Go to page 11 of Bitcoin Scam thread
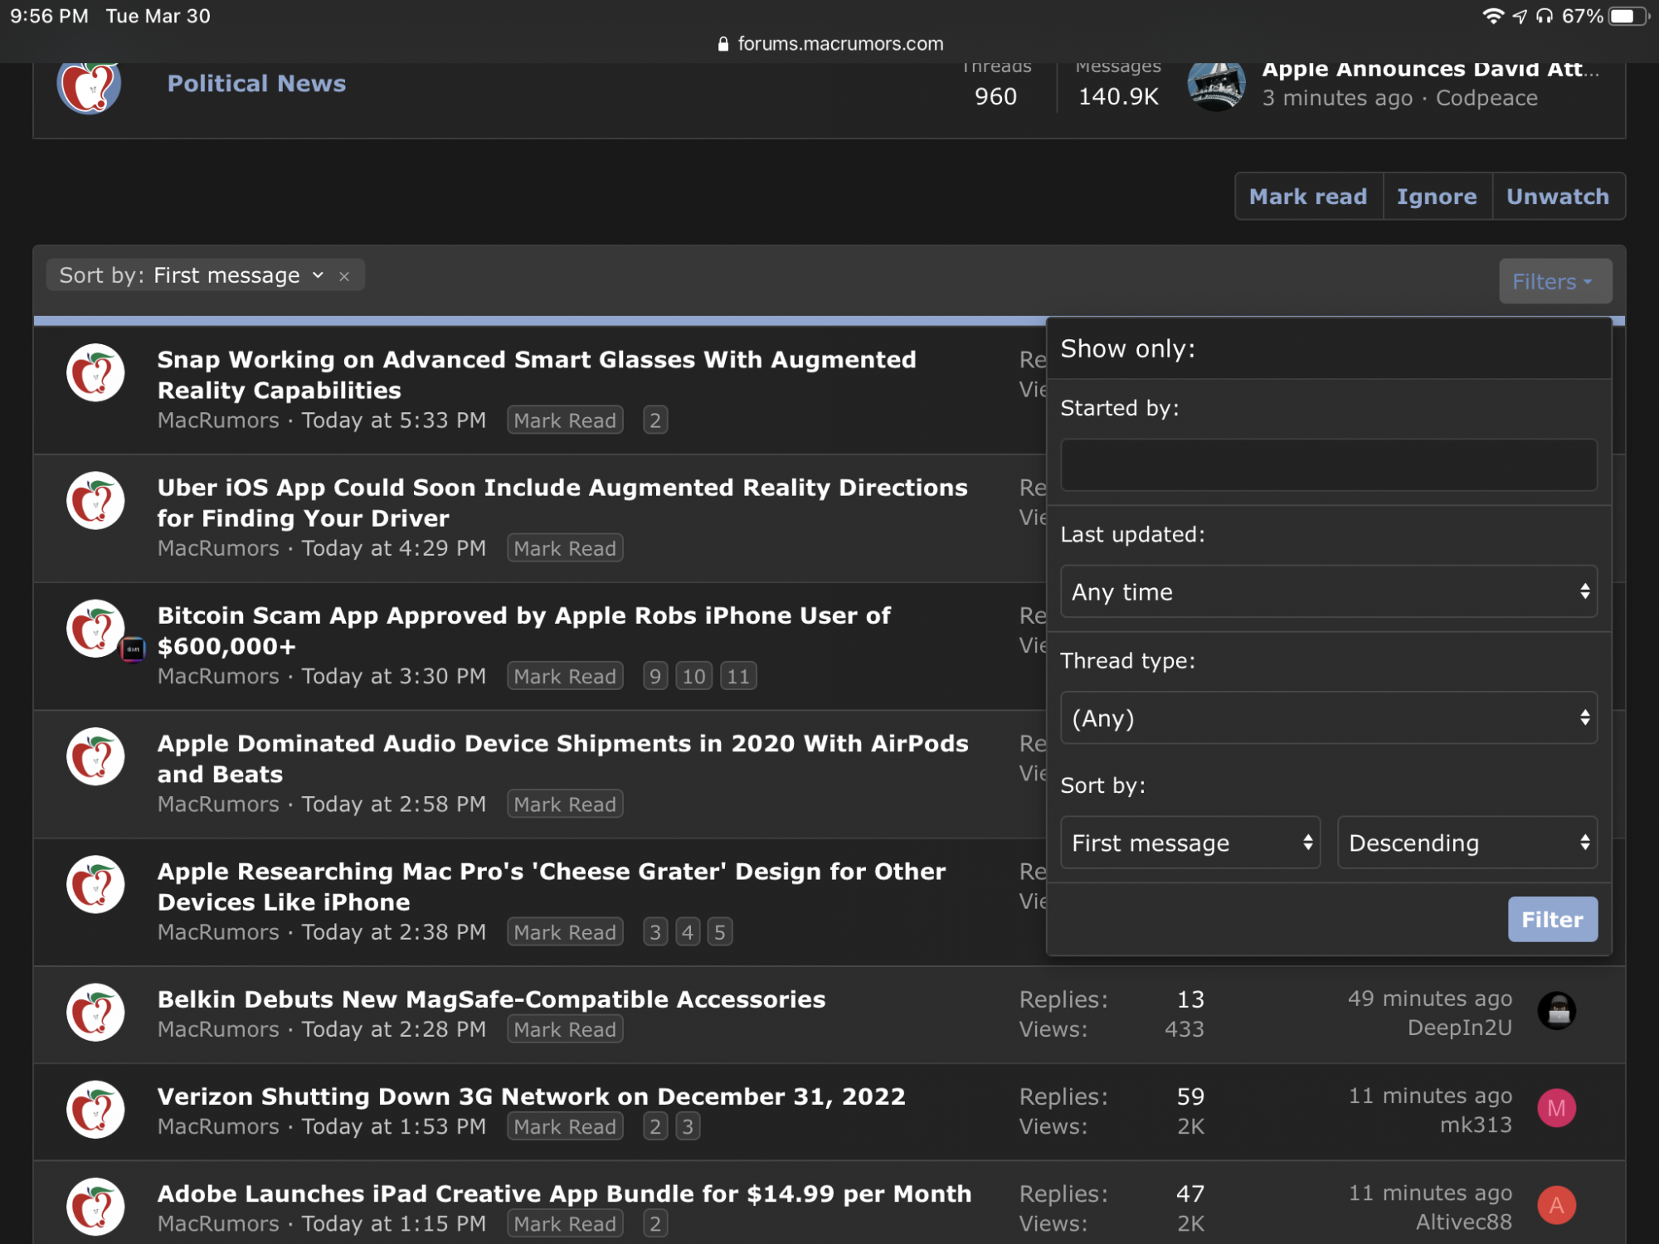Viewport: 1659px width, 1244px height. [x=737, y=677]
